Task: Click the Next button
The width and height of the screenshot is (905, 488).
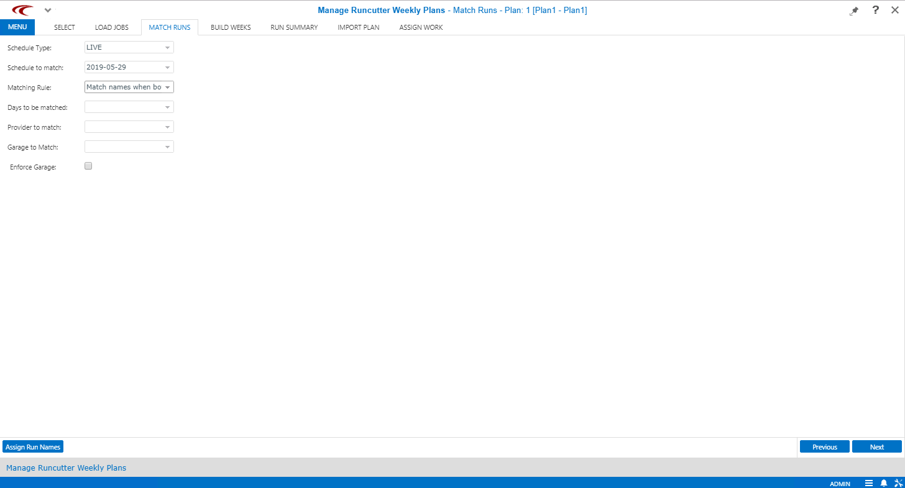Action: click(876, 447)
